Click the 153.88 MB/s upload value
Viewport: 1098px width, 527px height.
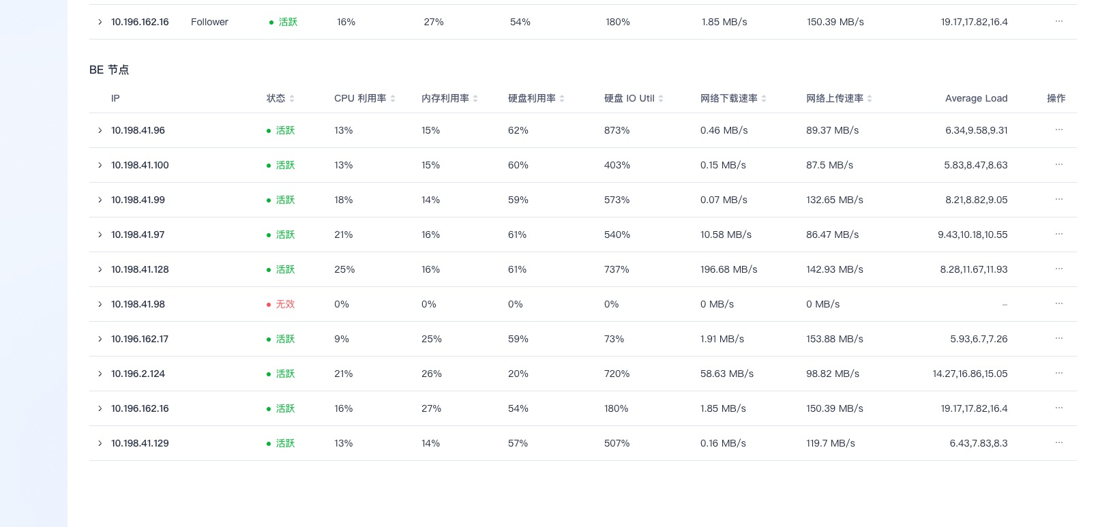(835, 339)
